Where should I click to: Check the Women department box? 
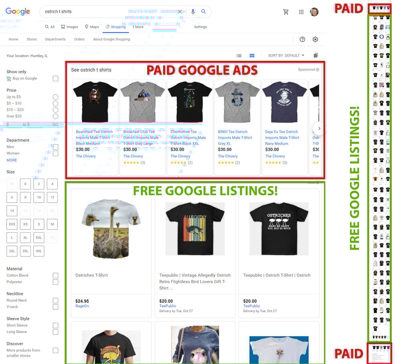click(55, 153)
